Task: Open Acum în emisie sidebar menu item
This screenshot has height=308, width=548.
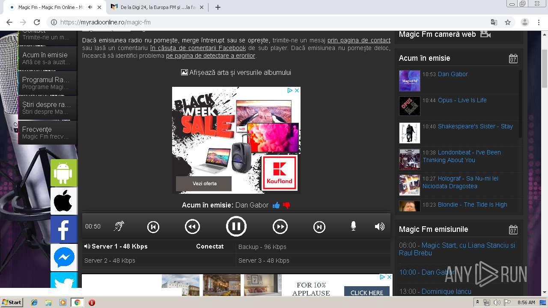Action: (48, 58)
